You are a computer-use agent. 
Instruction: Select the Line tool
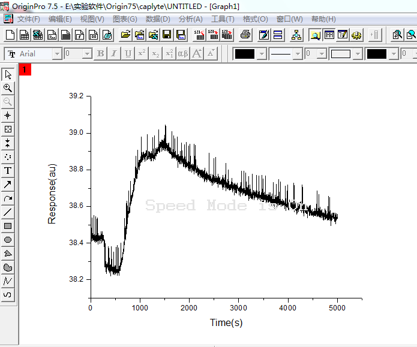tap(8, 212)
